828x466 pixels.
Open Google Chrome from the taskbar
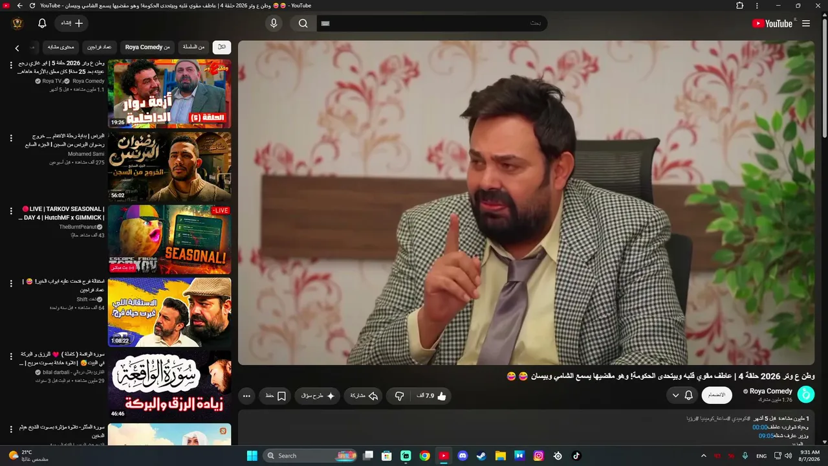(424, 456)
